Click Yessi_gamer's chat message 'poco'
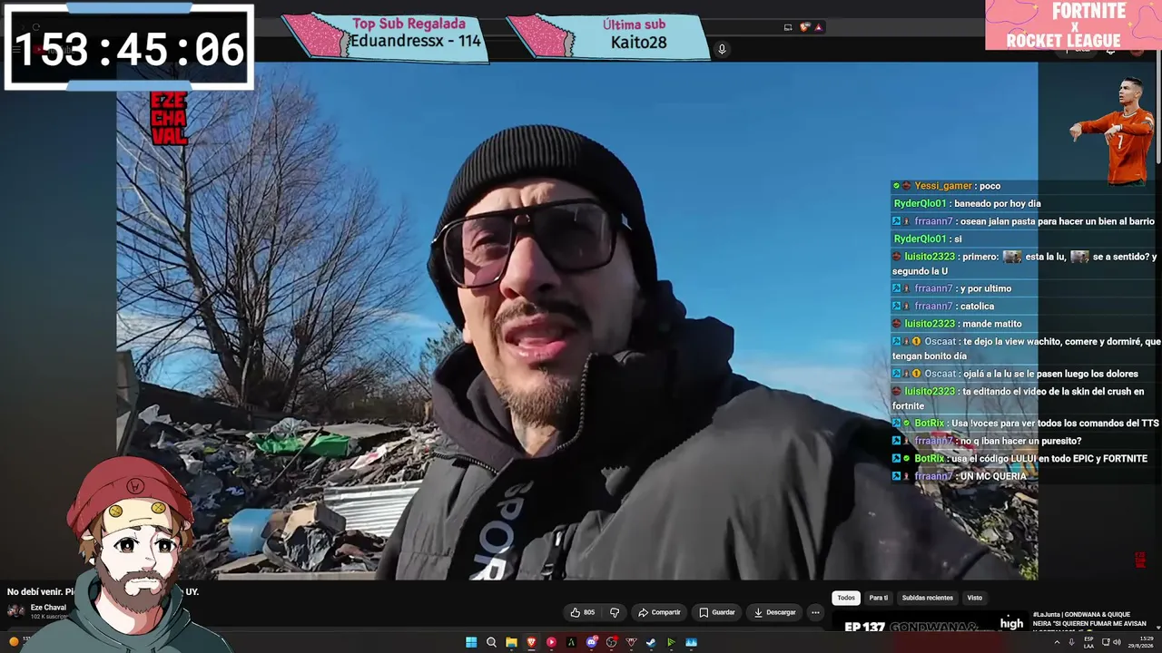 [x=946, y=186]
